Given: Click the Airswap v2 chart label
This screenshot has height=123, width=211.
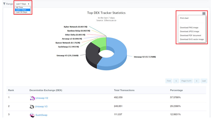Looking at the screenshot, I should (x=72, y=39).
